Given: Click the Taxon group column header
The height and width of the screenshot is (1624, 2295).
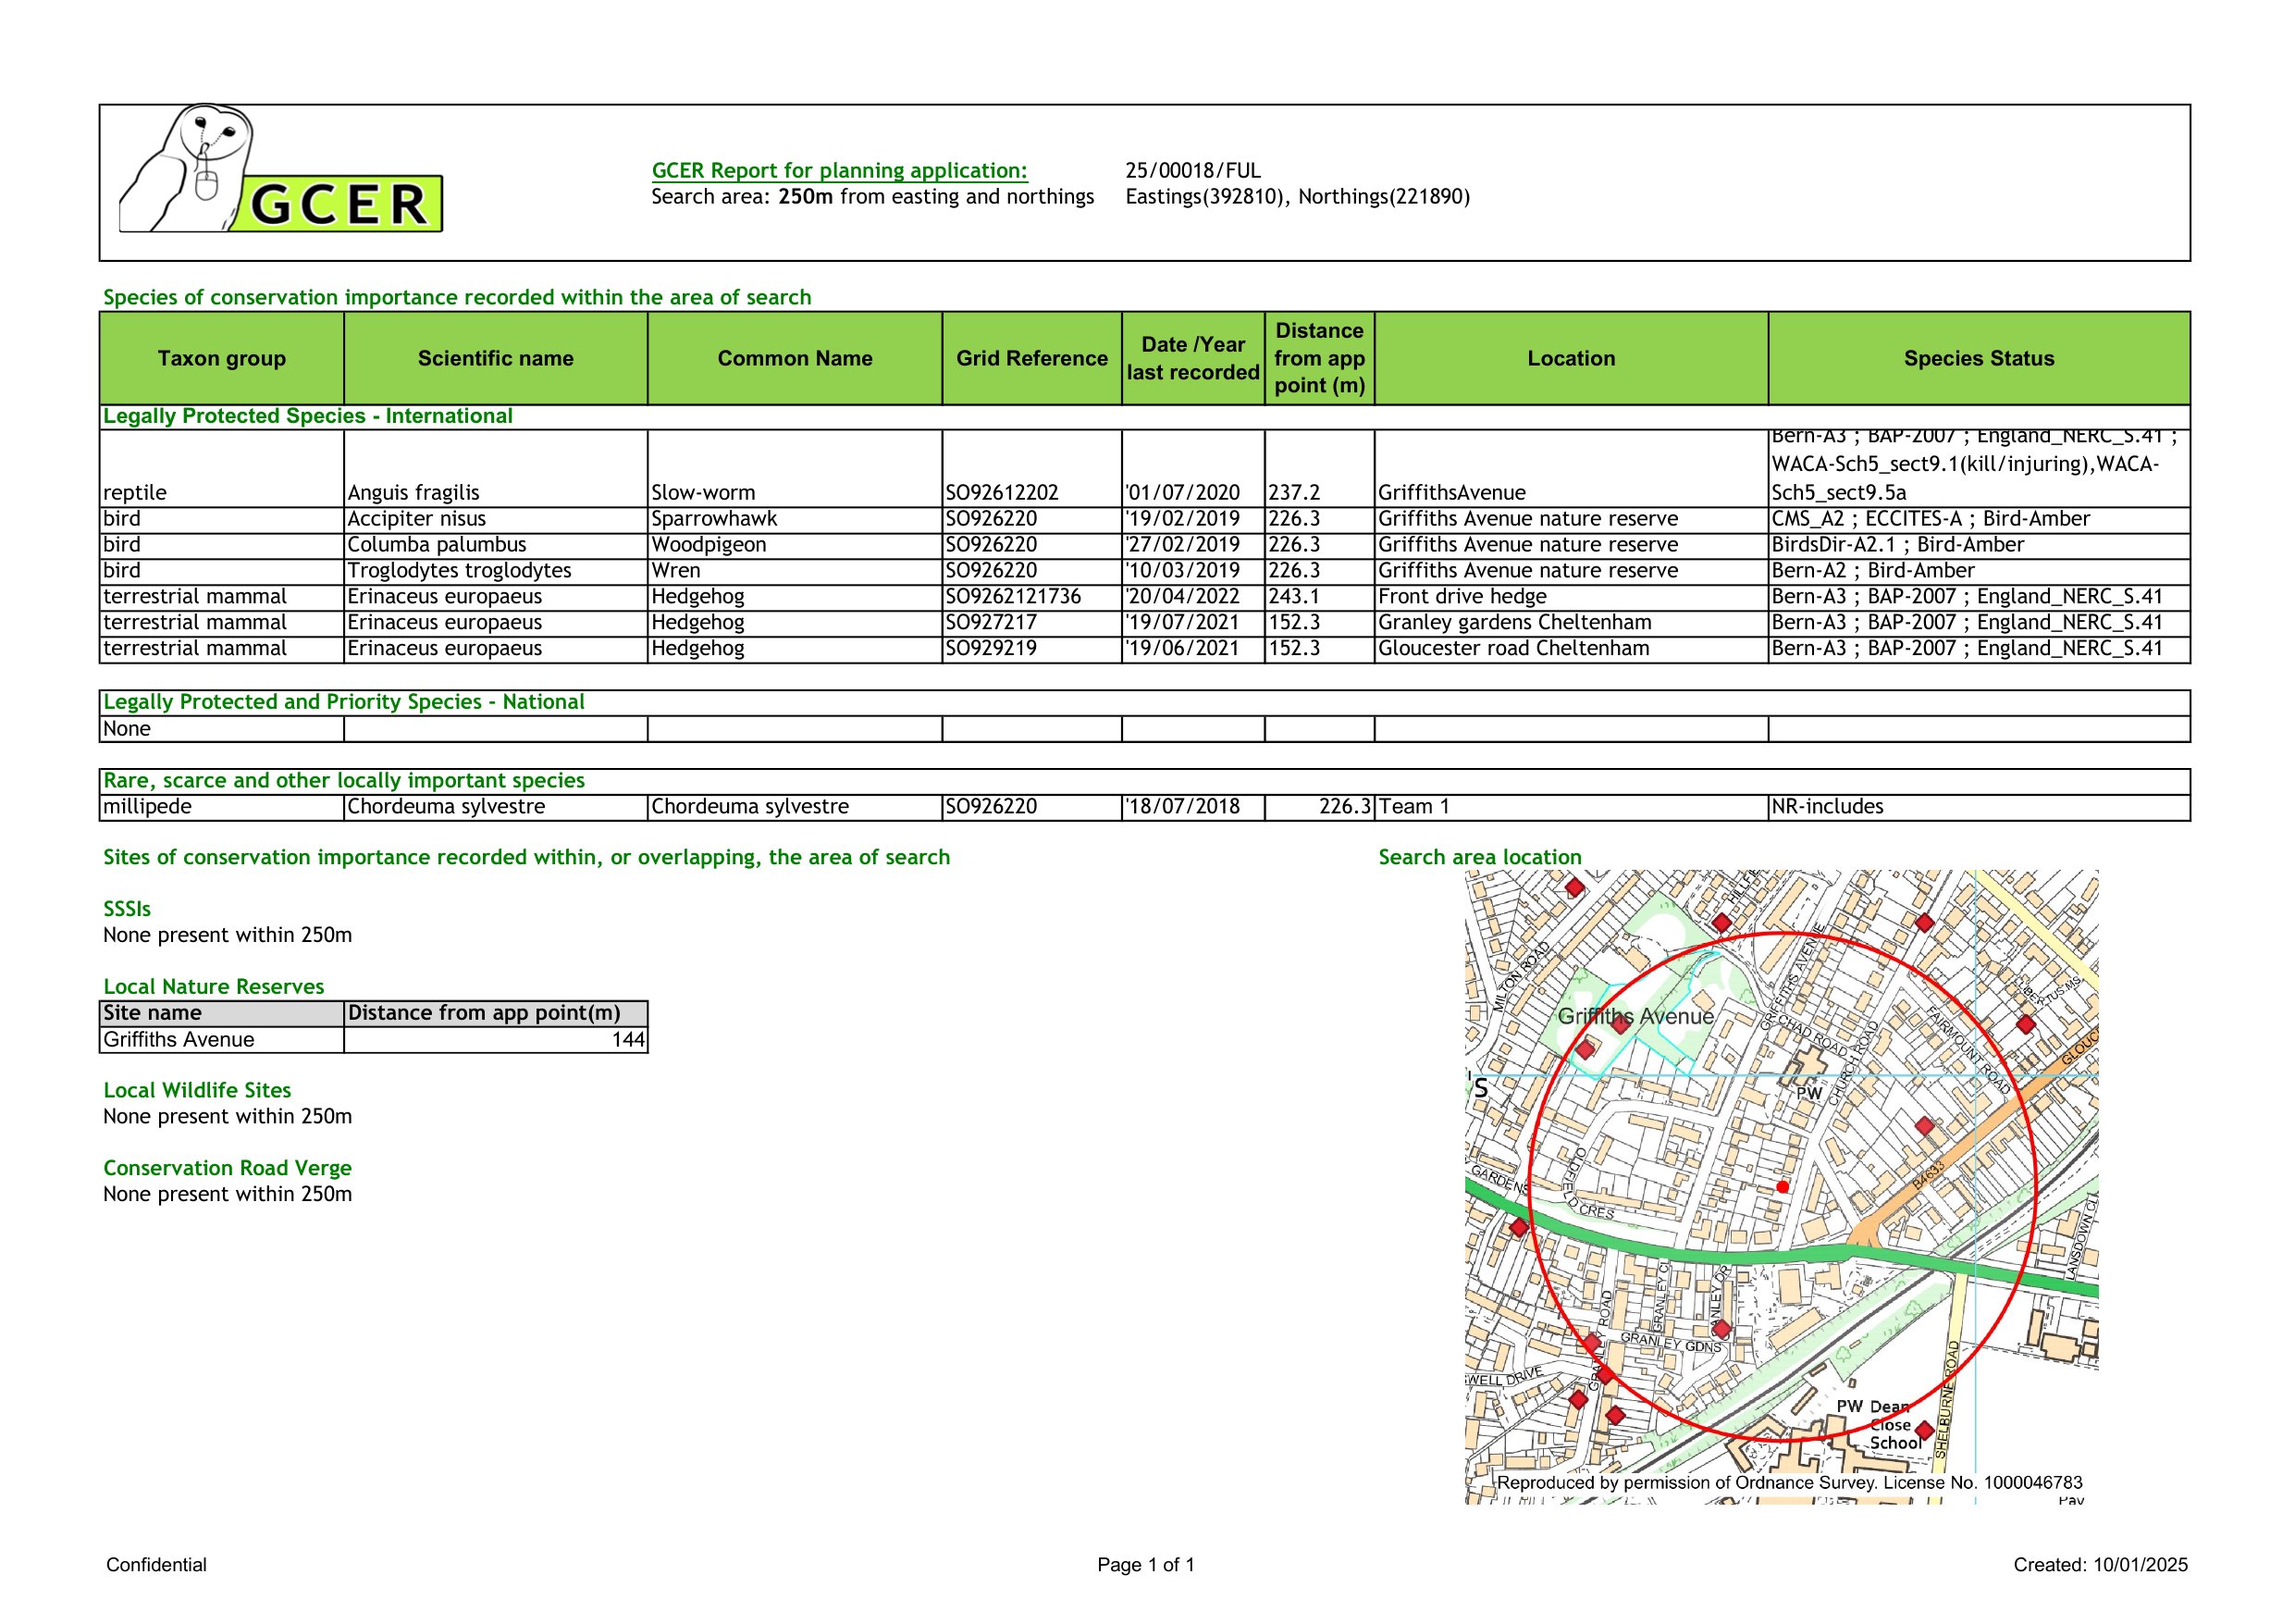Looking at the screenshot, I should coord(221,358).
